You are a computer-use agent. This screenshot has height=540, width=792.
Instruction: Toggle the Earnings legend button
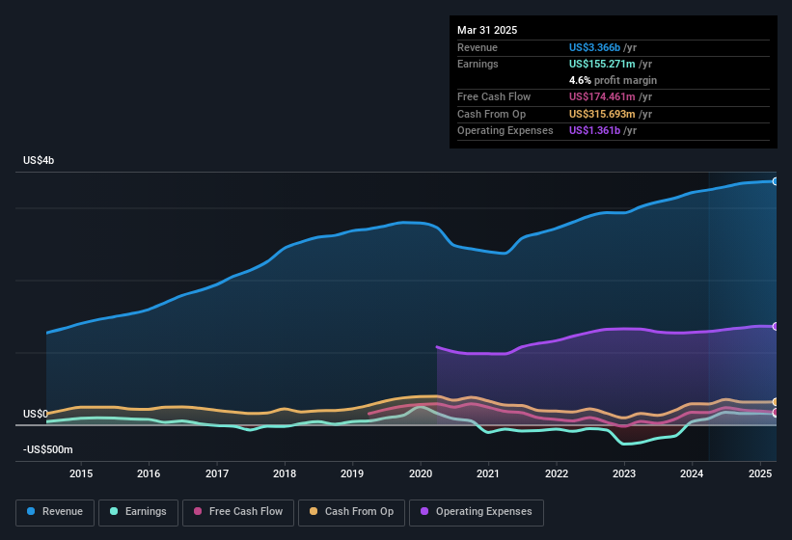[x=138, y=512]
